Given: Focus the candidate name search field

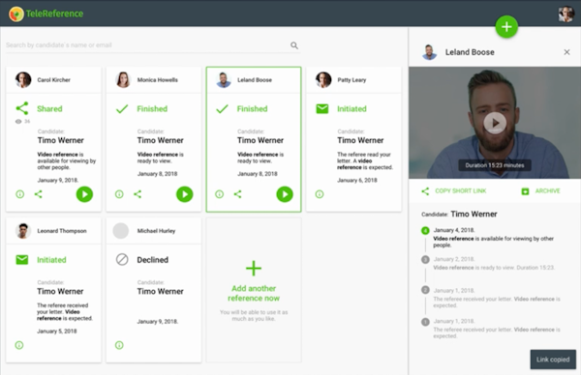Looking at the screenshot, I should pos(147,45).
